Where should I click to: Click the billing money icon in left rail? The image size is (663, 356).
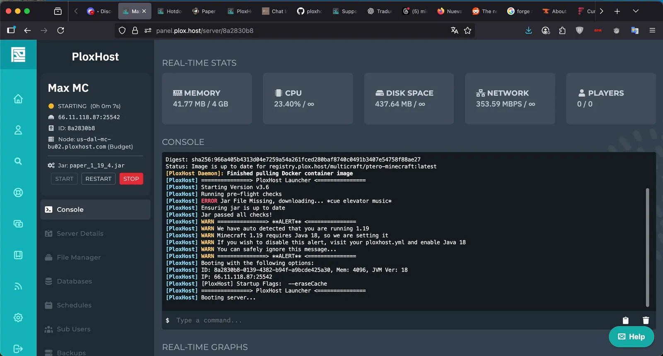18,224
